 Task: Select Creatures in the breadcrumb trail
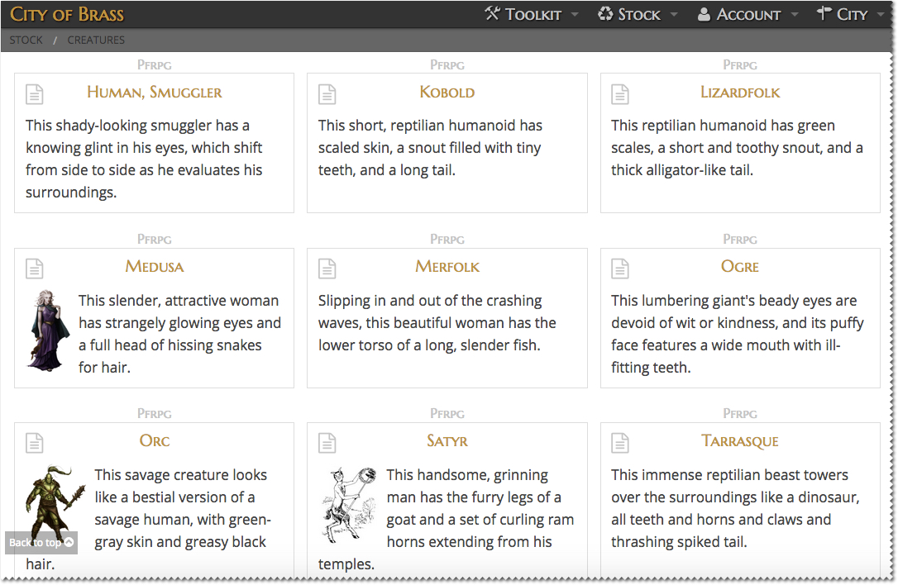pyautogui.click(x=96, y=40)
